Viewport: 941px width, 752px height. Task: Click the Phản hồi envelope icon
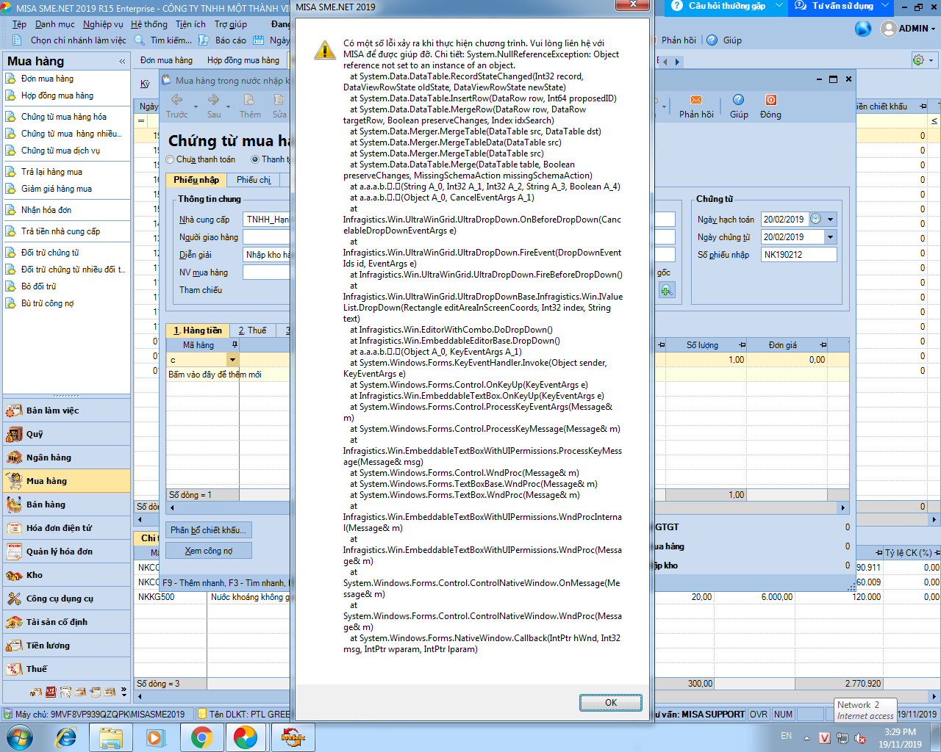(696, 100)
